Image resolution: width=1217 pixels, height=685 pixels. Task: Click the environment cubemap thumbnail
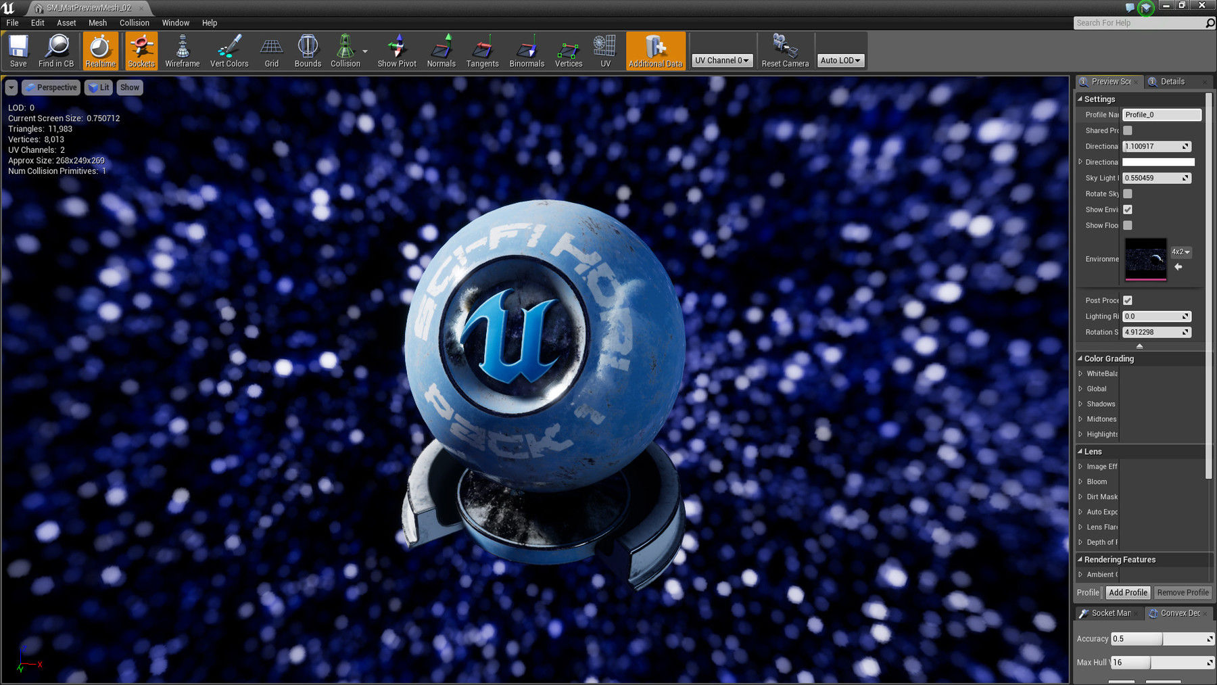click(1145, 259)
